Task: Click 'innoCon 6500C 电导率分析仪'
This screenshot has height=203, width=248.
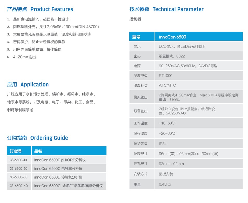Action: 58,169
